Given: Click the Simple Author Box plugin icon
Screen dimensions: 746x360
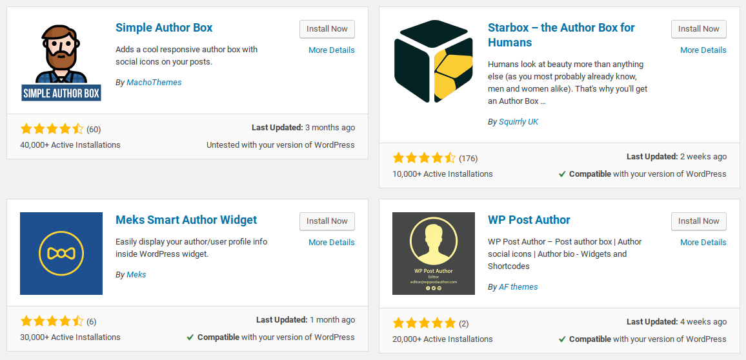Looking at the screenshot, I should (x=61, y=61).
